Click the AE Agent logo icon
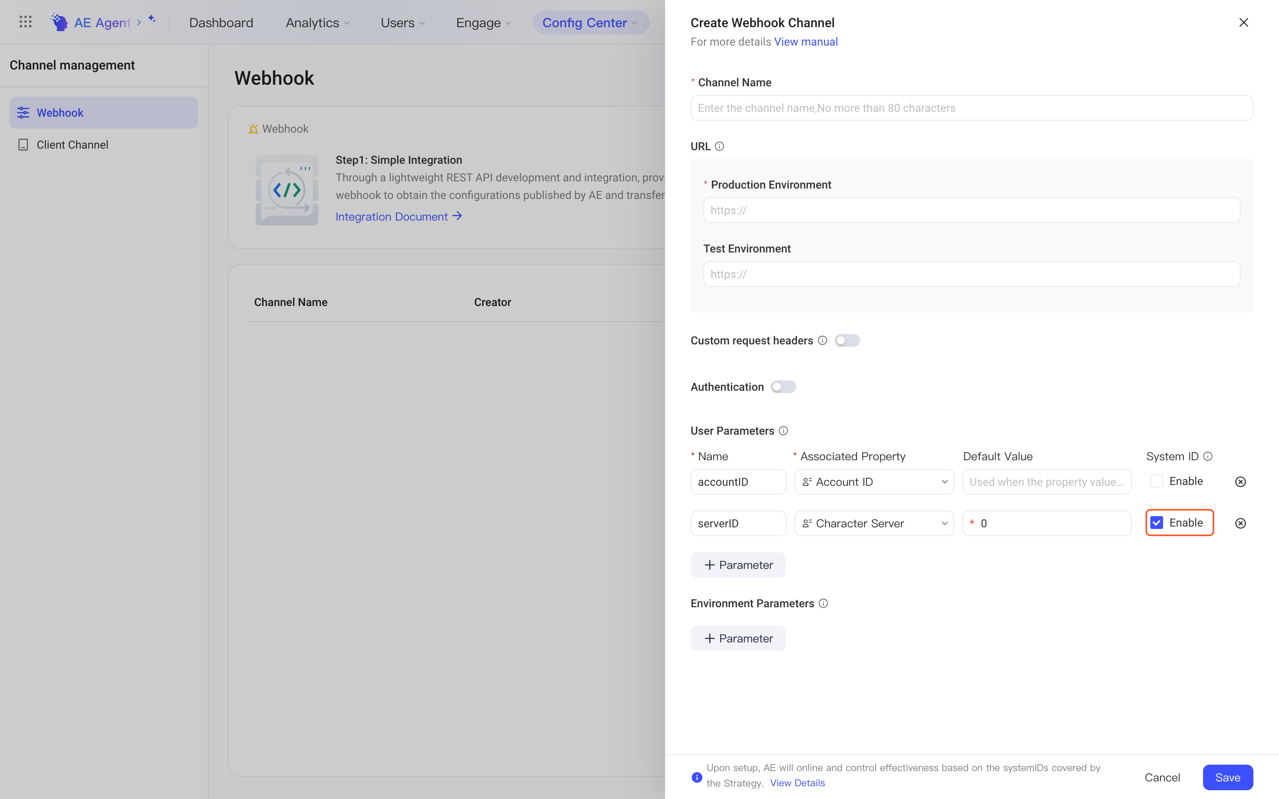This screenshot has width=1279, height=799. (59, 22)
